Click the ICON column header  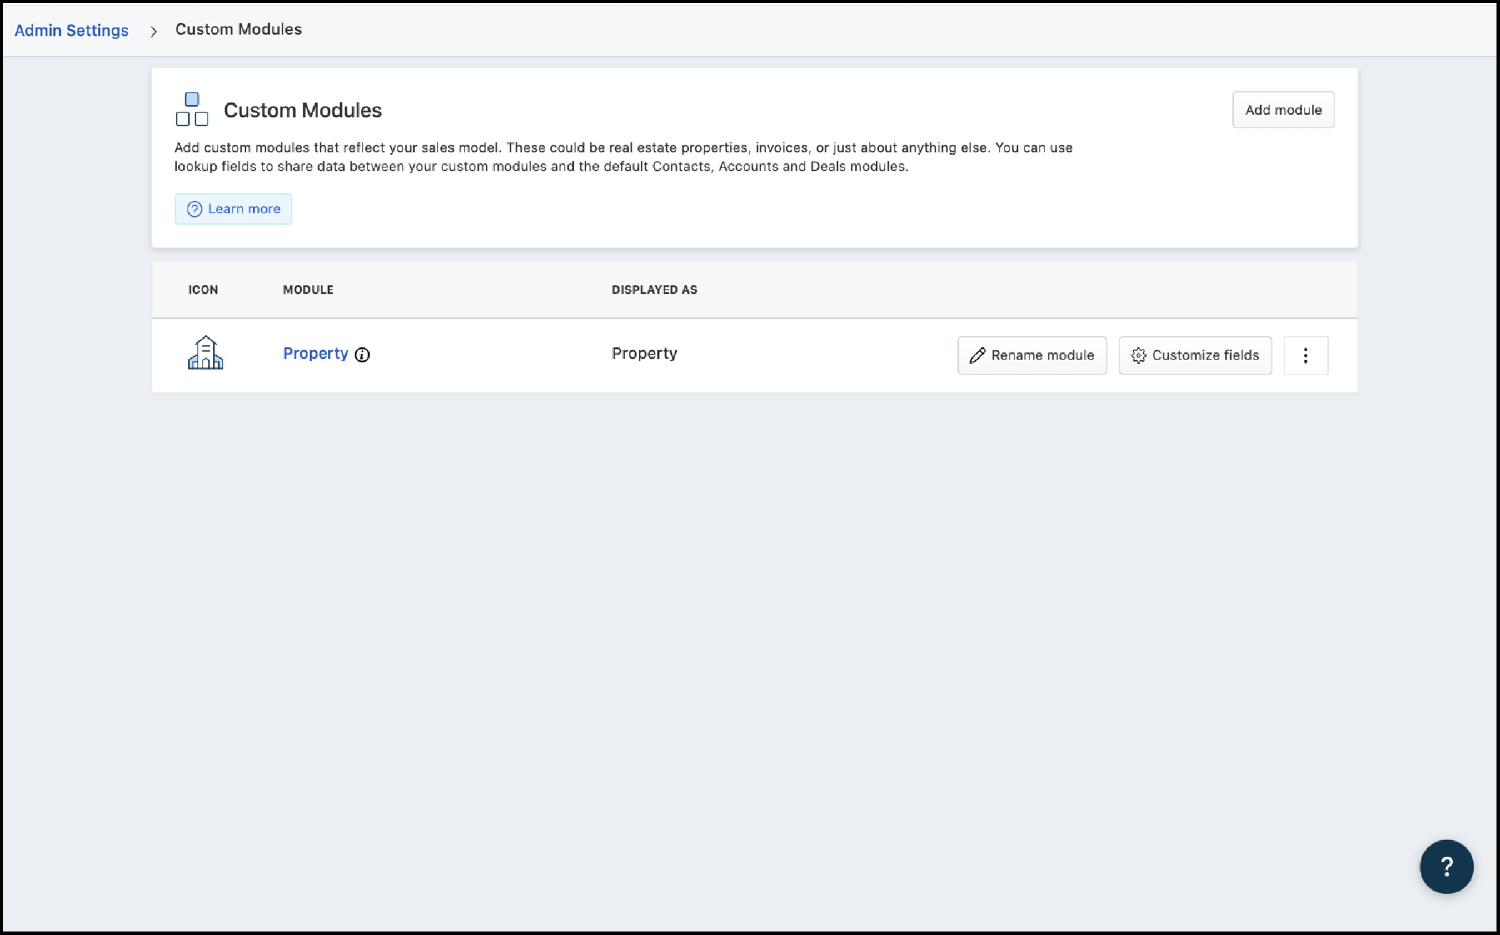[203, 290]
